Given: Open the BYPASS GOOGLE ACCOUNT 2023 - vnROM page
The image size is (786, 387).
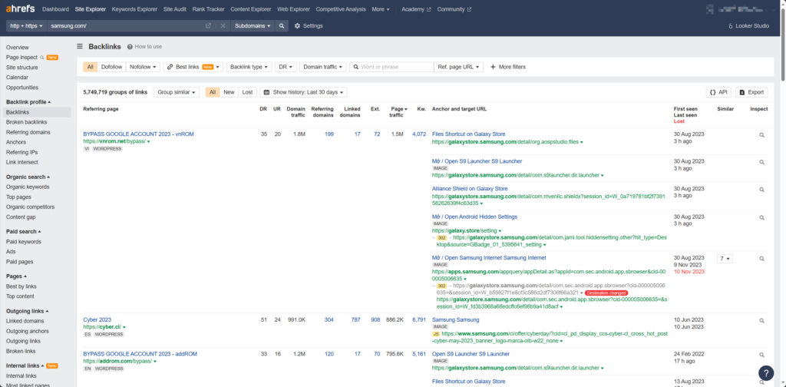Looking at the screenshot, I should tap(138, 134).
